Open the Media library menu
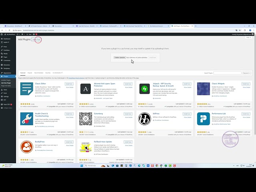 6,54
